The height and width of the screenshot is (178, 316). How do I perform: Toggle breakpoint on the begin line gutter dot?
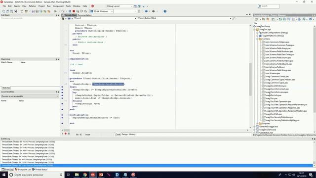(x=62, y=87)
